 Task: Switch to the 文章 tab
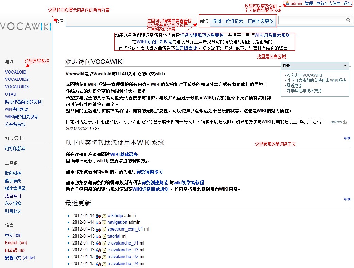(60, 21)
